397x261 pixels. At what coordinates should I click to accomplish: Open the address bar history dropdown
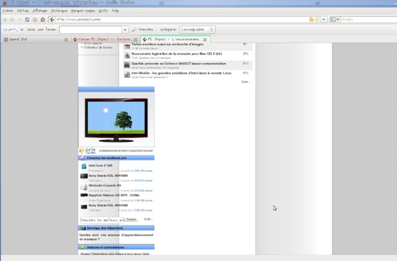(x=324, y=19)
